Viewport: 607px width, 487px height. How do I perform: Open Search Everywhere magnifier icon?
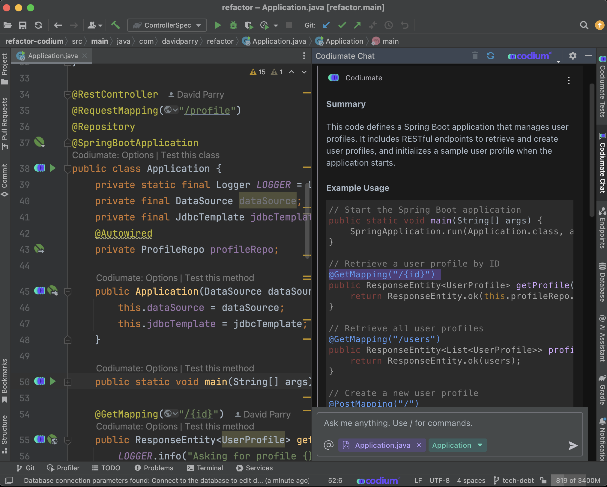coord(584,25)
